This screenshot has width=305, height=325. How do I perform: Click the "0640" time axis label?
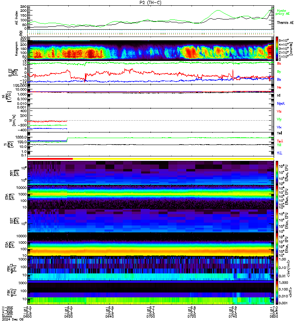tap(109, 316)
